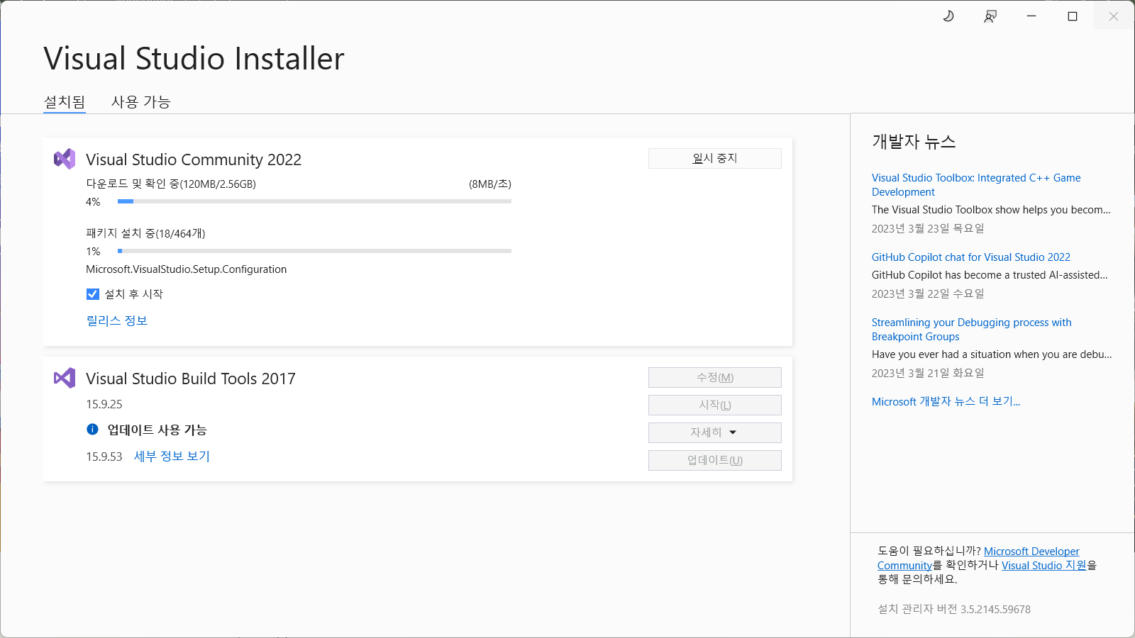Screen dimensions: 1135x638
Task: Click the 2023년 3월 21일 화요일 date
Action: [x=928, y=373]
